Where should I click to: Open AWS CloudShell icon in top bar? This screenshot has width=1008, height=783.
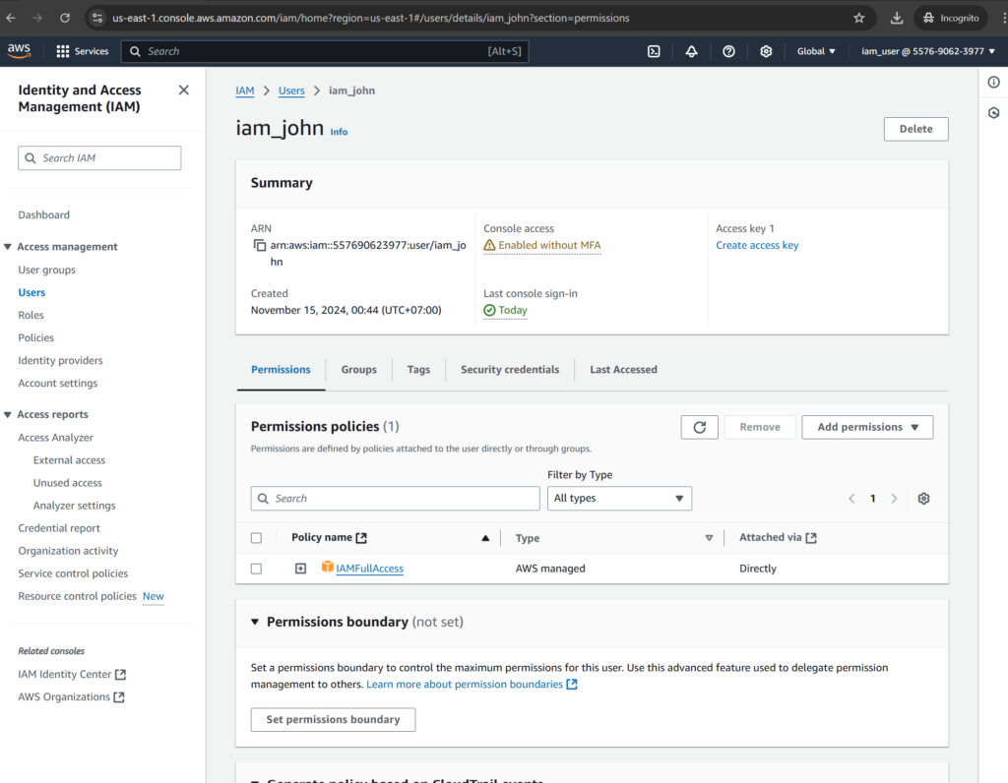tap(654, 51)
